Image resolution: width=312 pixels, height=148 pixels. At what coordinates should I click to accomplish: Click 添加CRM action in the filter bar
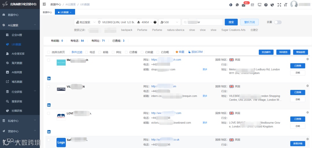tap(195, 52)
